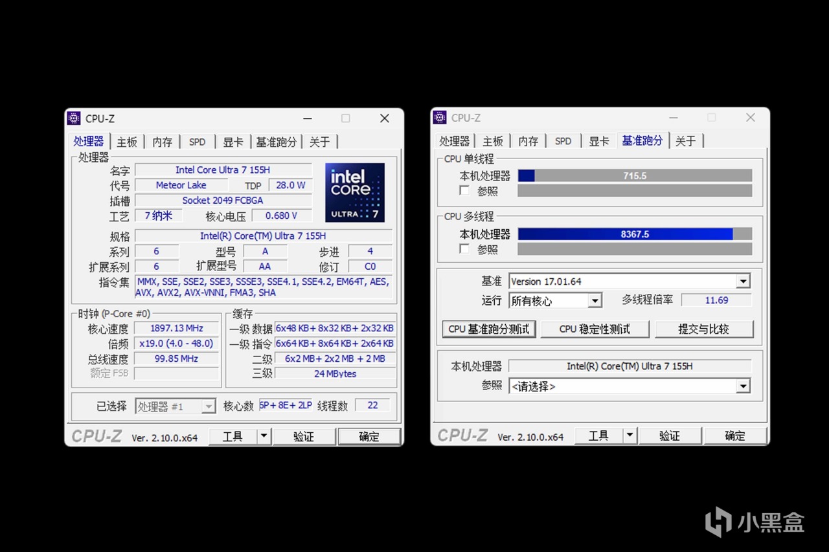The width and height of the screenshot is (829, 552).
Task: Expand 工具 dropdown arrow in left window
Action: pos(264,436)
